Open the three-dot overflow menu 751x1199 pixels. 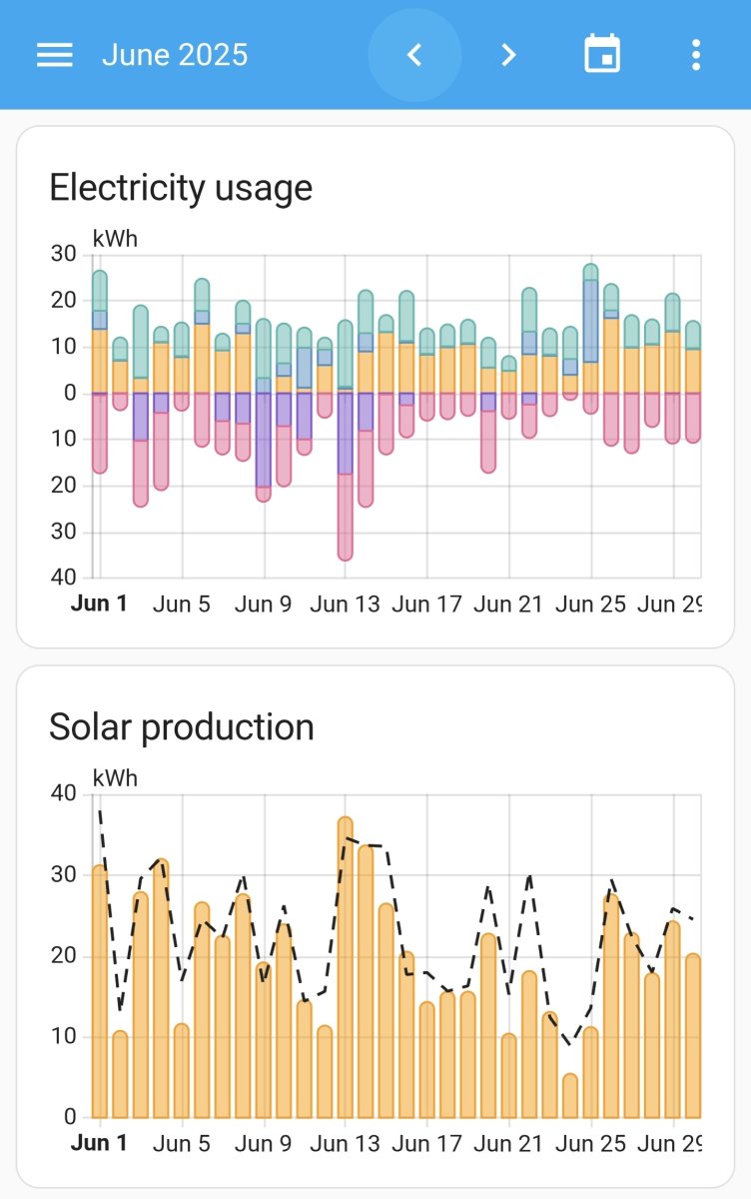[x=696, y=55]
